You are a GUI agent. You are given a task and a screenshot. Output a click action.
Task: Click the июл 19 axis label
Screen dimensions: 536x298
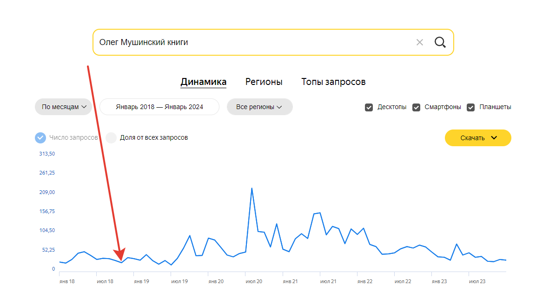179,281
